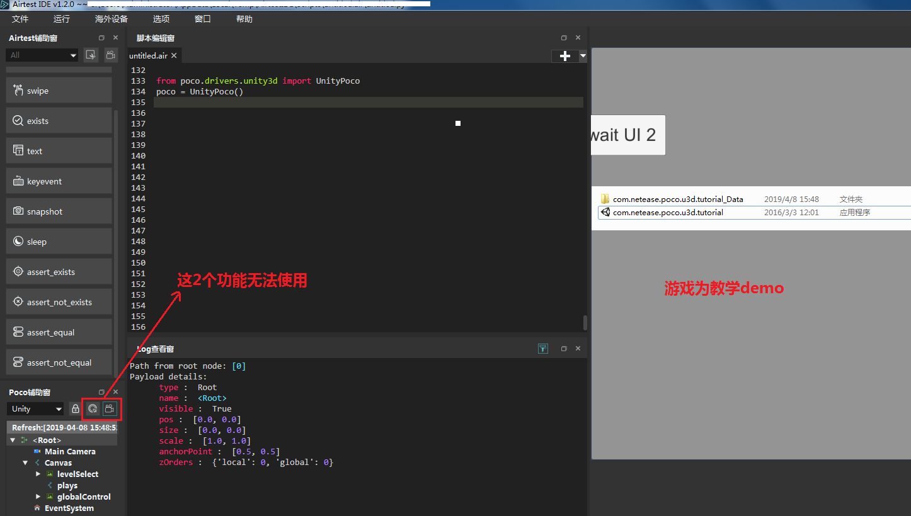Insert an assert_not_exists command
This screenshot has height=516, width=911.
click(x=59, y=302)
